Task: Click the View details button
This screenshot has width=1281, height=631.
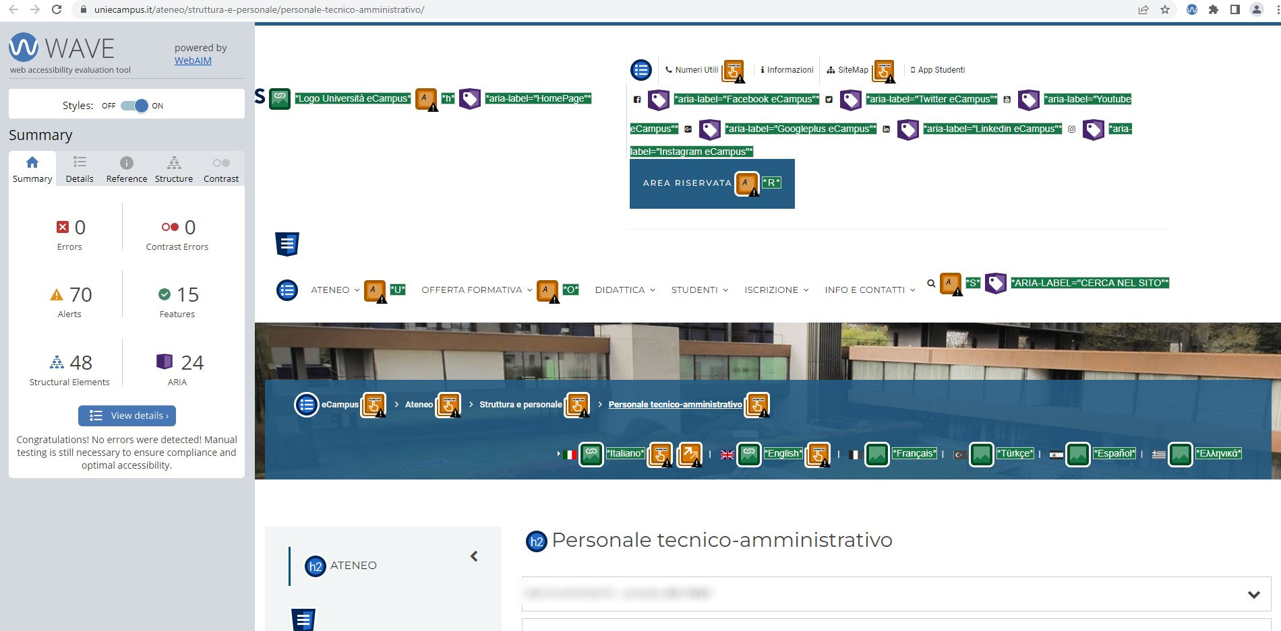Action: click(x=127, y=416)
